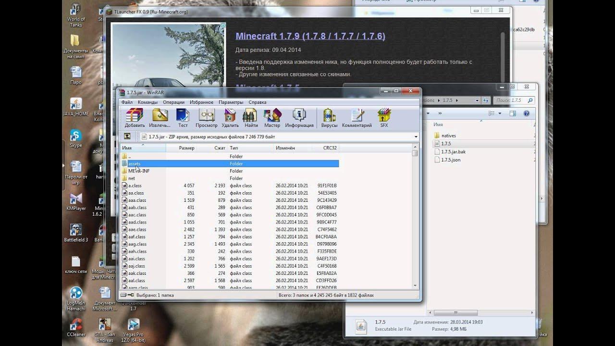Screen dimensions: 615x346
Task: Open the Vegas Pro 12.0 desktop icon
Action: click(134, 330)
